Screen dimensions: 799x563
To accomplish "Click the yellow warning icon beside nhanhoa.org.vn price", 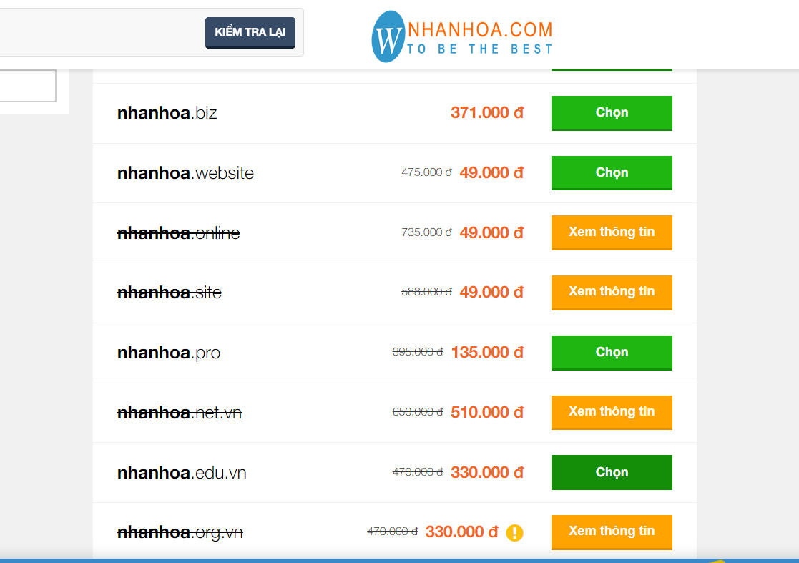I will click(x=514, y=532).
